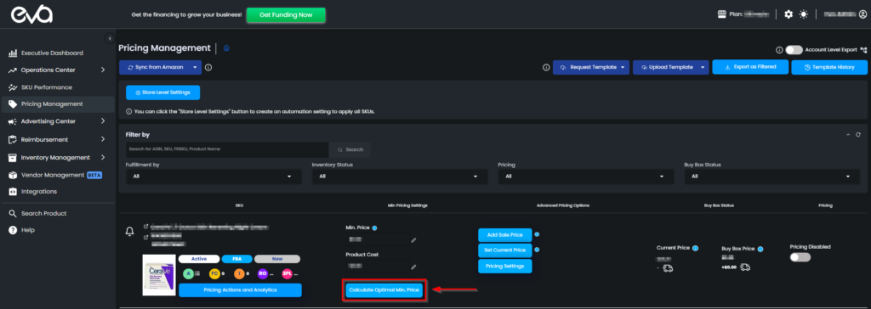Open Pricing Actions and Analytics
This screenshot has height=309, width=871.
pyautogui.click(x=240, y=290)
